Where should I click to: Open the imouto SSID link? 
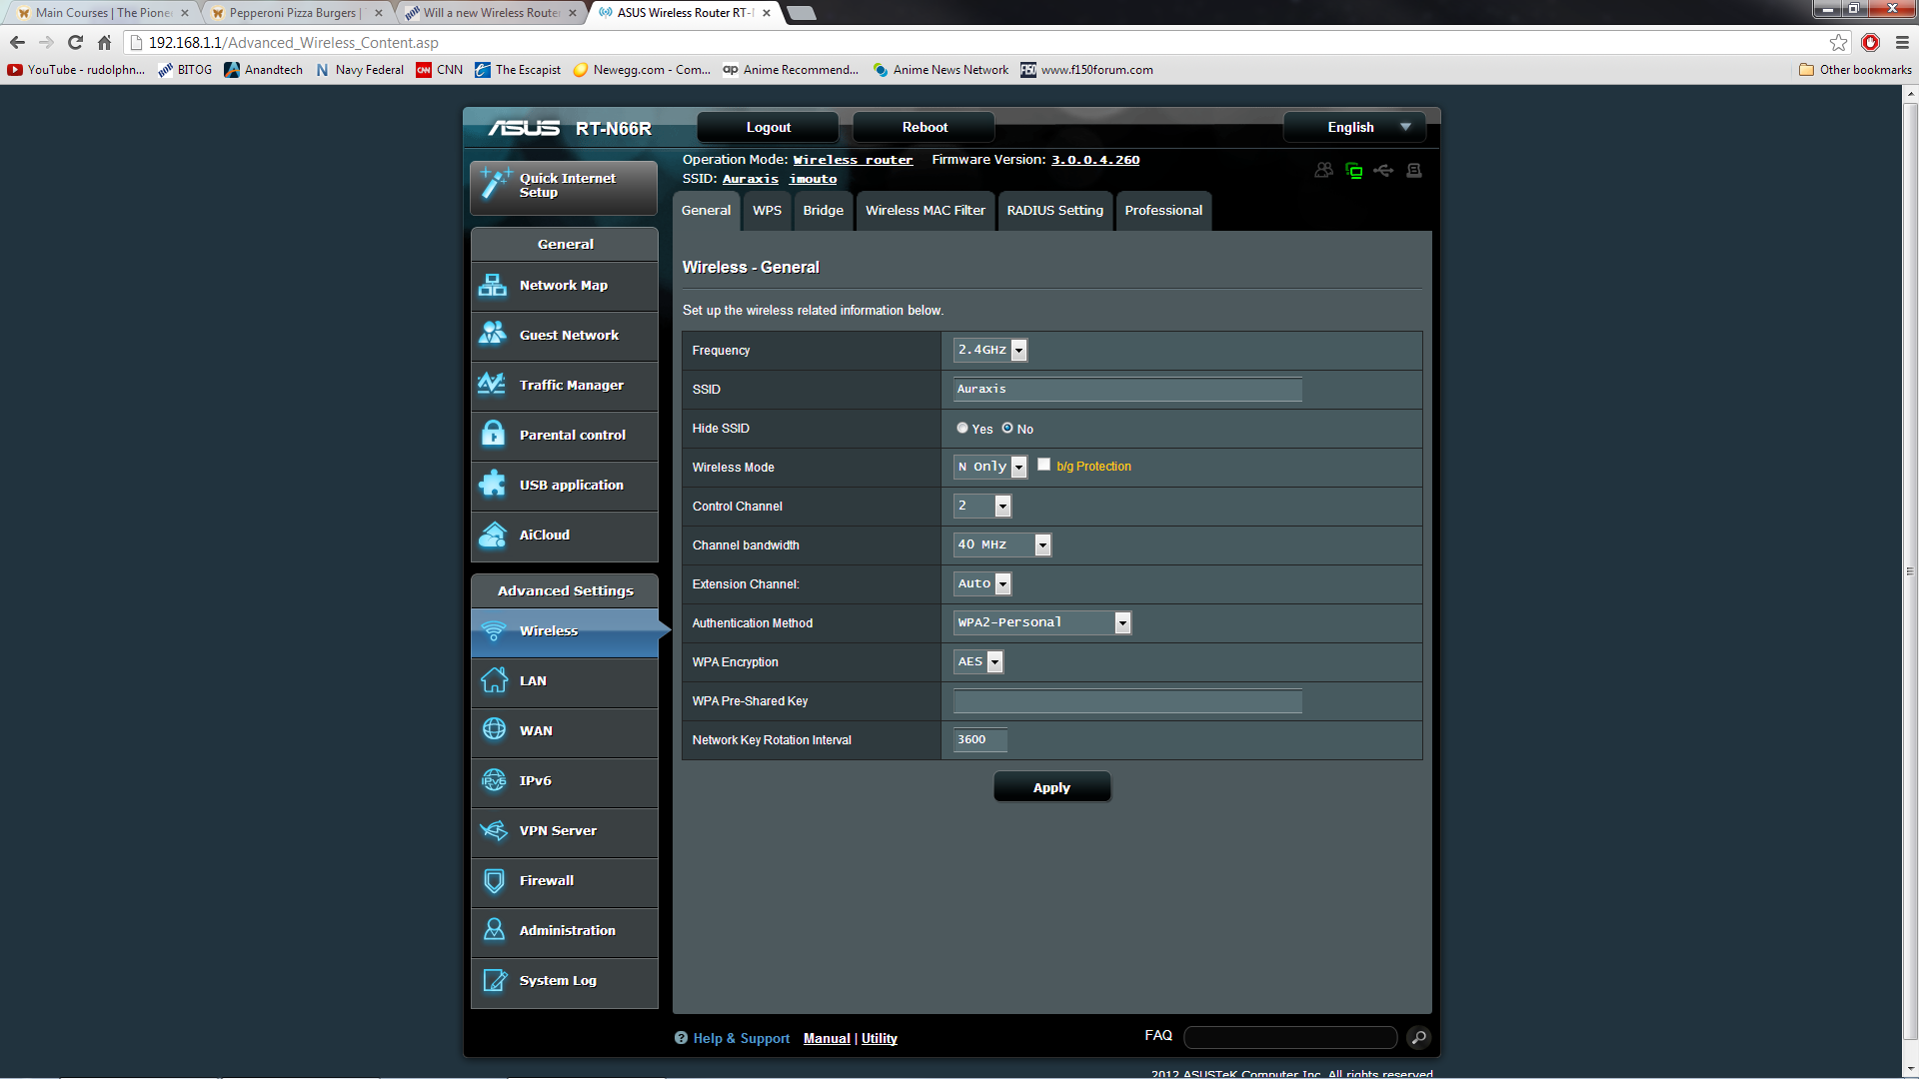[813, 179]
